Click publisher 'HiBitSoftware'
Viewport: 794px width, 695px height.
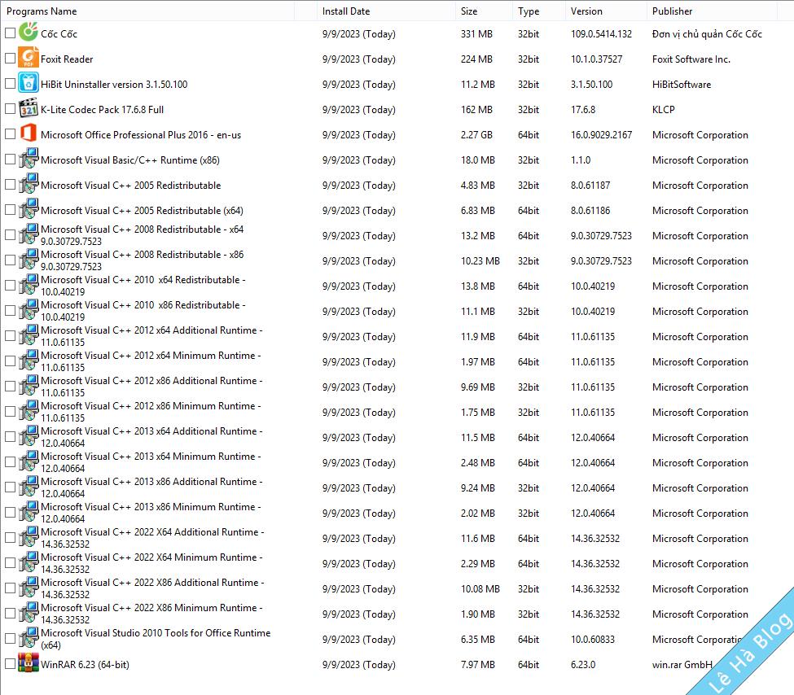[x=682, y=85]
